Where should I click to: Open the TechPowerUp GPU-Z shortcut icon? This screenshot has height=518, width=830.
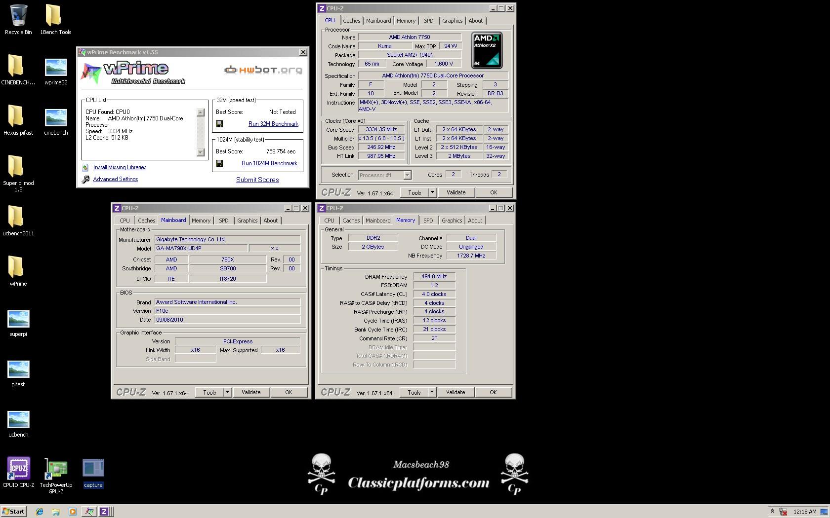click(x=56, y=468)
